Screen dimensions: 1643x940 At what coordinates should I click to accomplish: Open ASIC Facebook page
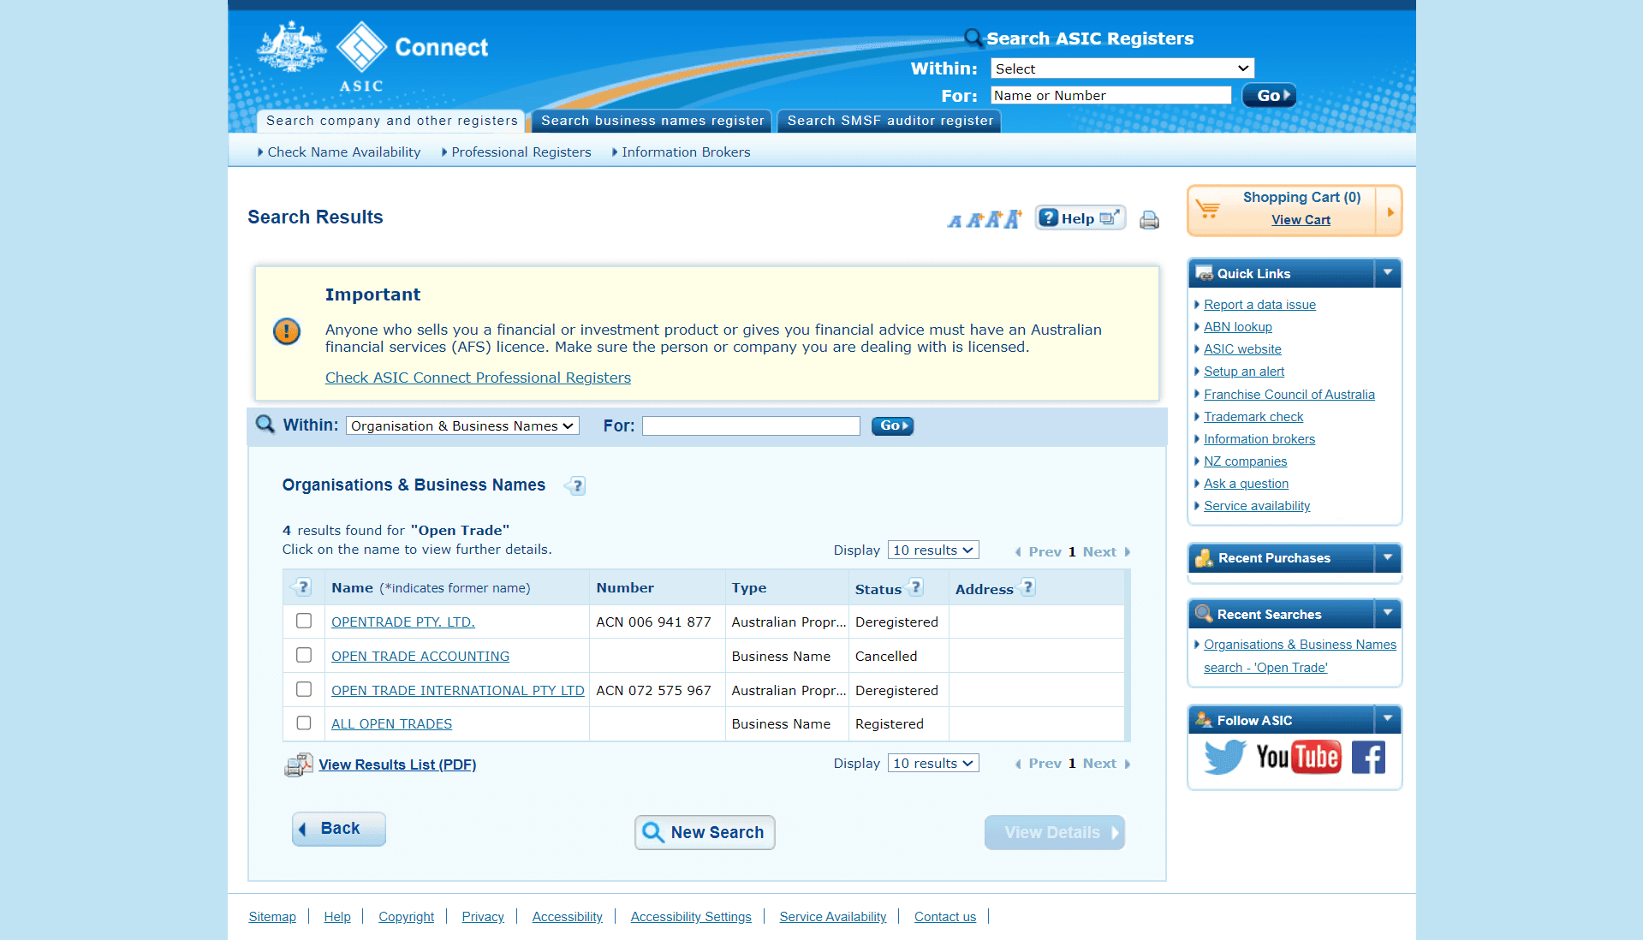coord(1368,757)
